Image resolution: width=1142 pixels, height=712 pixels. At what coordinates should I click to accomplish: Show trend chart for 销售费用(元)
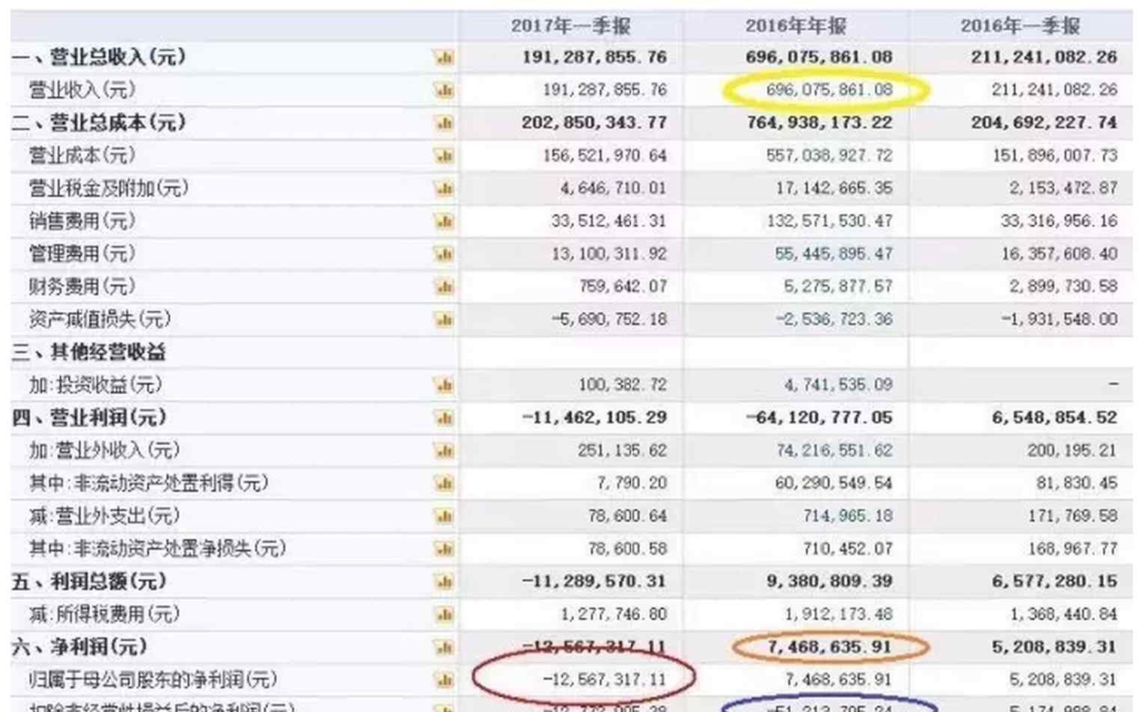click(444, 221)
